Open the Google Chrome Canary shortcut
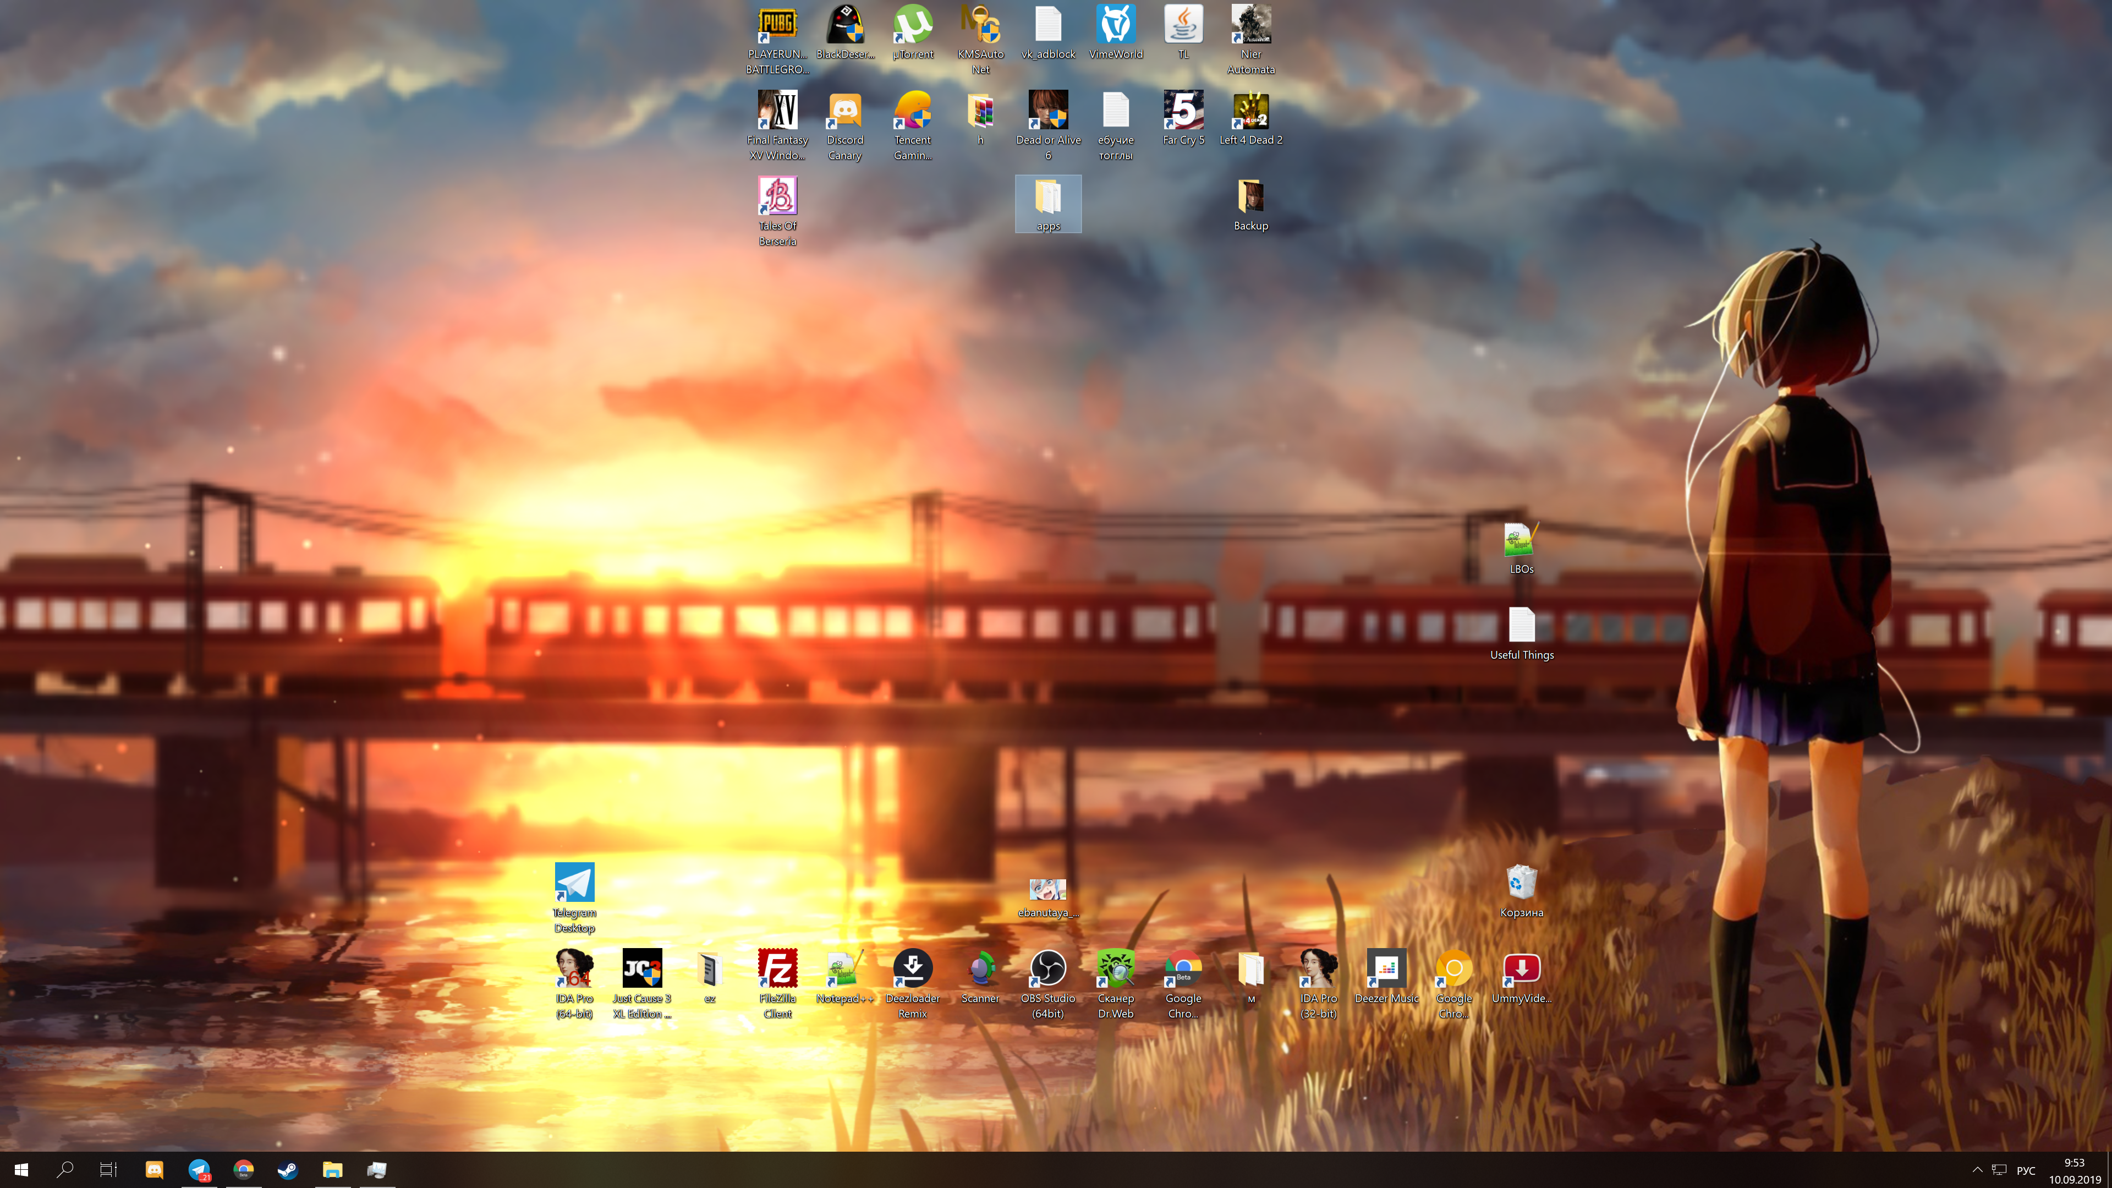2112x1188 pixels. [x=1453, y=984]
